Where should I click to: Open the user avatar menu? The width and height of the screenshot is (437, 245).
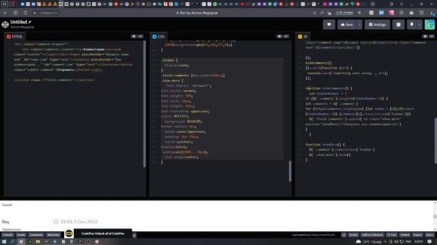pyautogui.click(x=429, y=24)
